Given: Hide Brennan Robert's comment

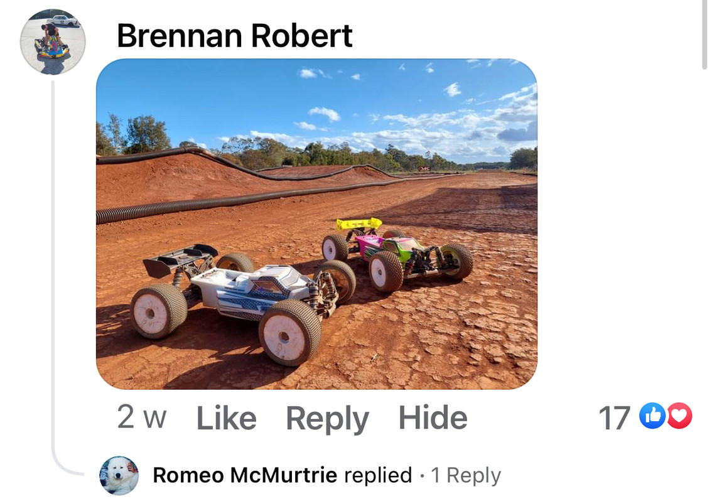Looking at the screenshot, I should pos(433,418).
